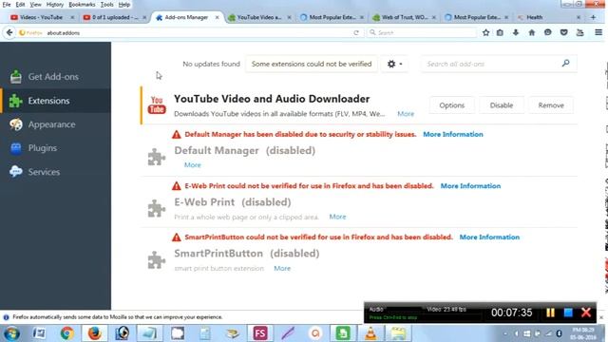Click More beside SmartPrintButton description
The image size is (608, 342).
point(282,268)
